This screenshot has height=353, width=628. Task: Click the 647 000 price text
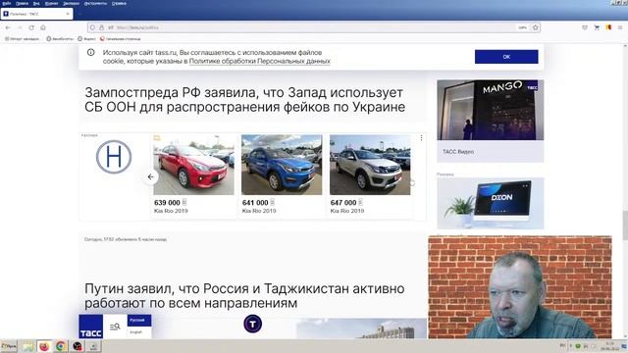pyautogui.click(x=343, y=203)
